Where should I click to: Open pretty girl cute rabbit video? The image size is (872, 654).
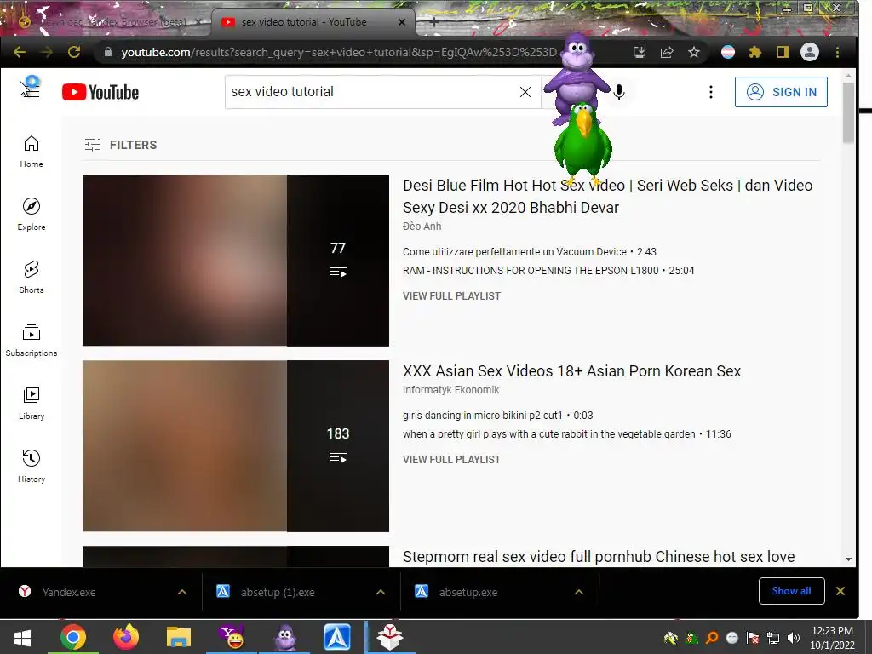pos(566,434)
